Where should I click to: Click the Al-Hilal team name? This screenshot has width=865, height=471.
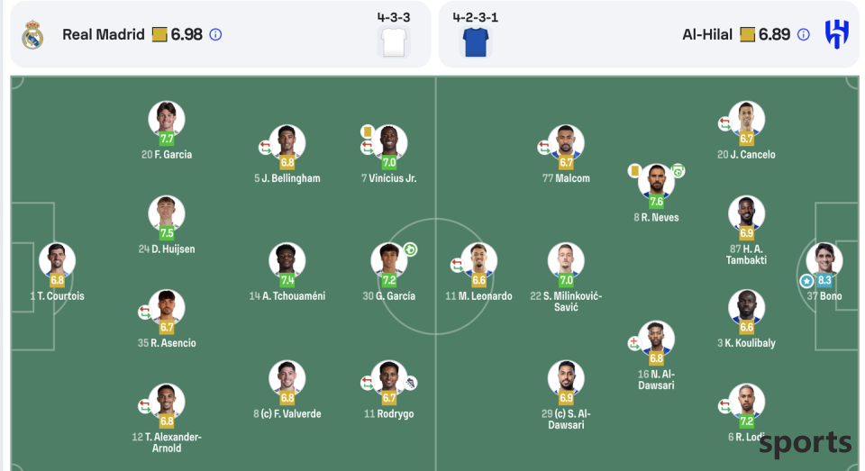(x=707, y=35)
